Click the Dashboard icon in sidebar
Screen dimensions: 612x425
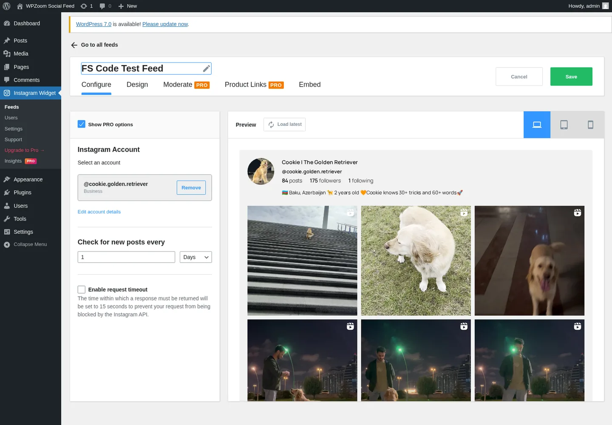pyautogui.click(x=7, y=23)
